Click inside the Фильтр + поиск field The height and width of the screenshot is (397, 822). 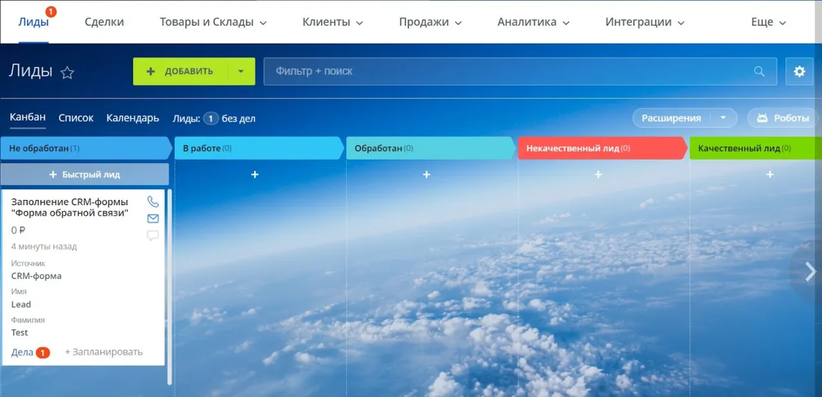pyautogui.click(x=450, y=71)
